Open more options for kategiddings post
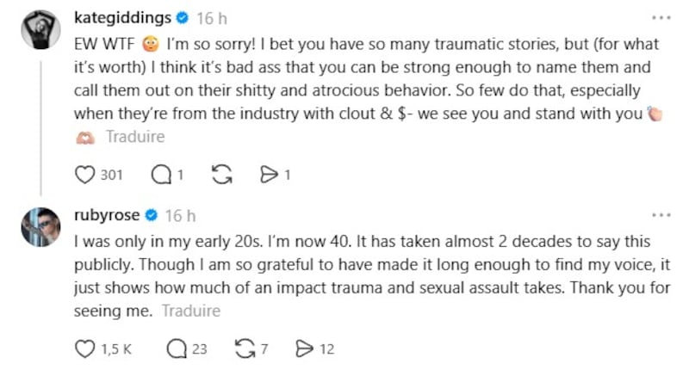 (x=661, y=17)
